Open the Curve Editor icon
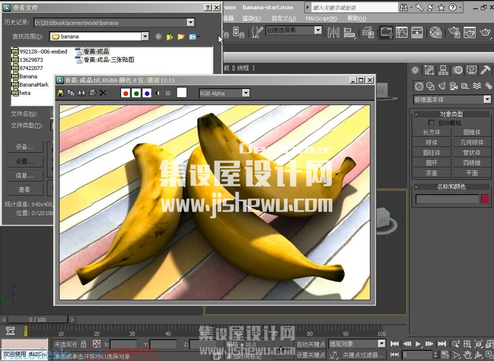494x361 pixels. (x=402, y=32)
